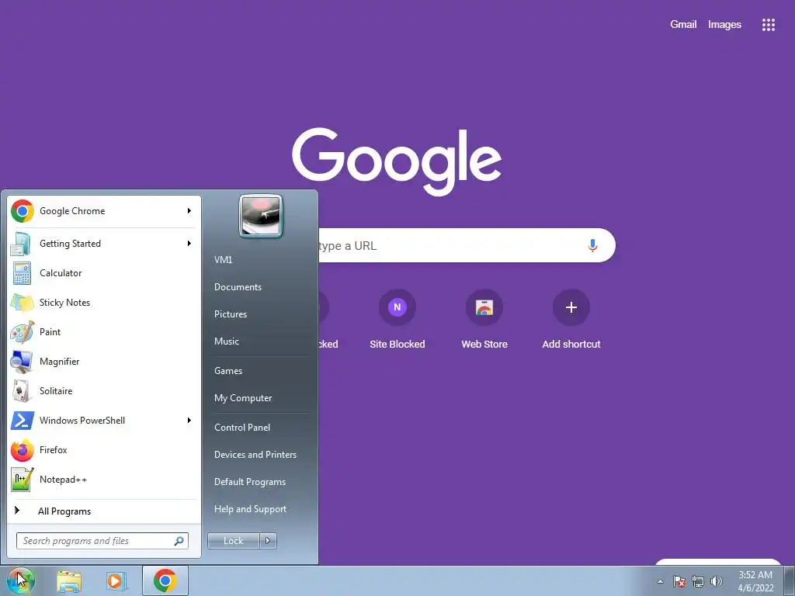Open Windows PowerShell icon
The width and height of the screenshot is (795, 596).
pyautogui.click(x=23, y=420)
